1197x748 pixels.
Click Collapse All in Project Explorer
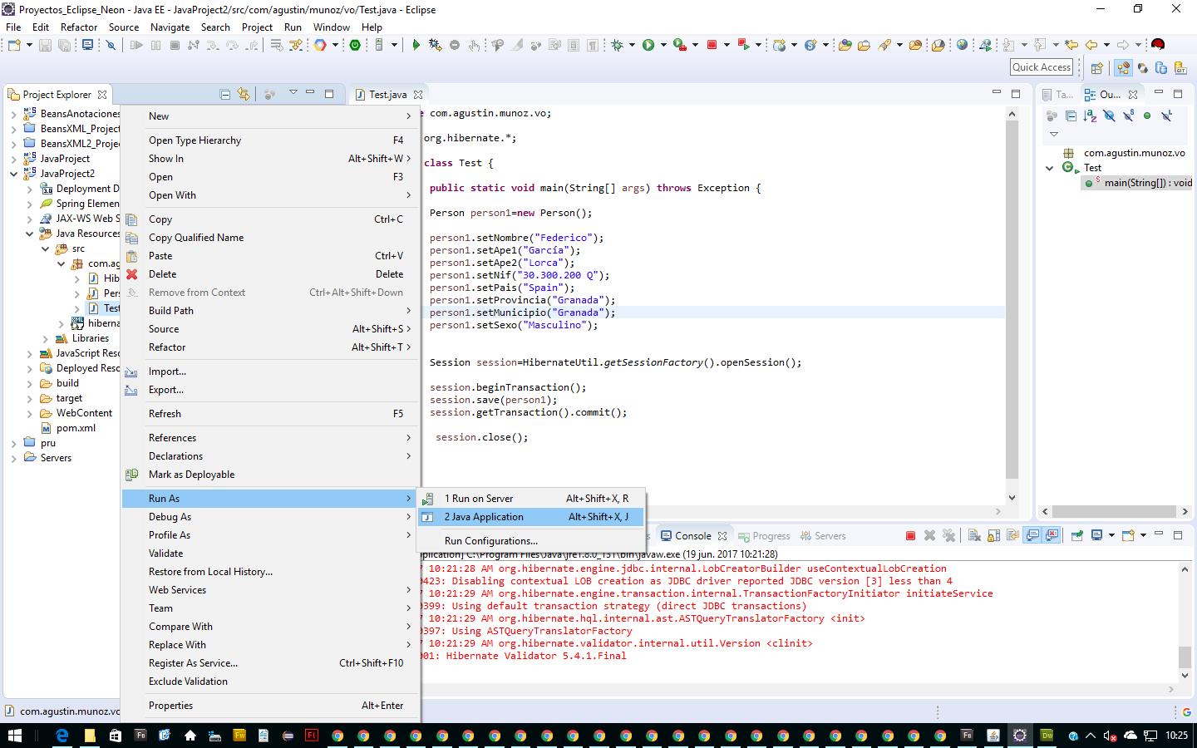tap(224, 94)
